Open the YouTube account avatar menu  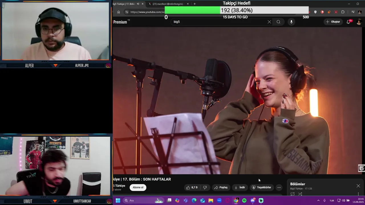click(359, 22)
